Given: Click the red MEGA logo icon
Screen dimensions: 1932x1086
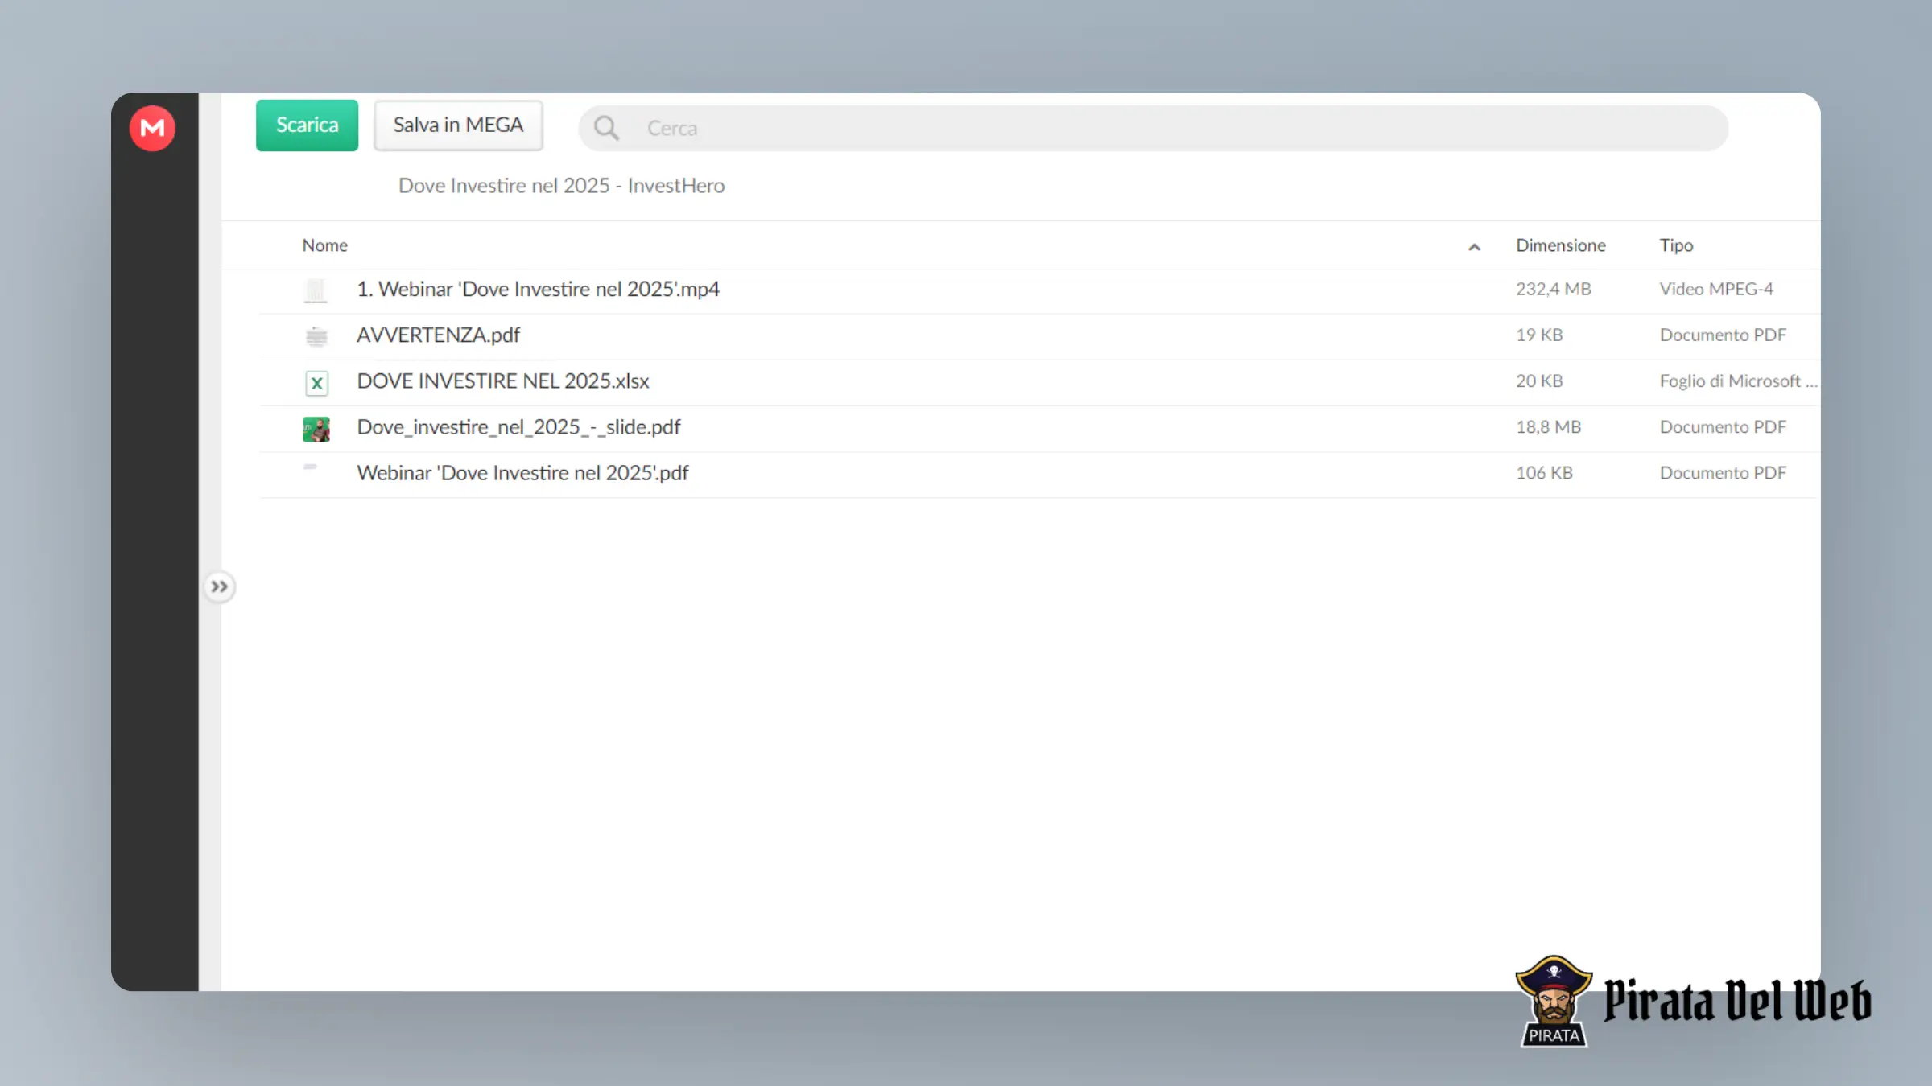Looking at the screenshot, I should [x=152, y=128].
